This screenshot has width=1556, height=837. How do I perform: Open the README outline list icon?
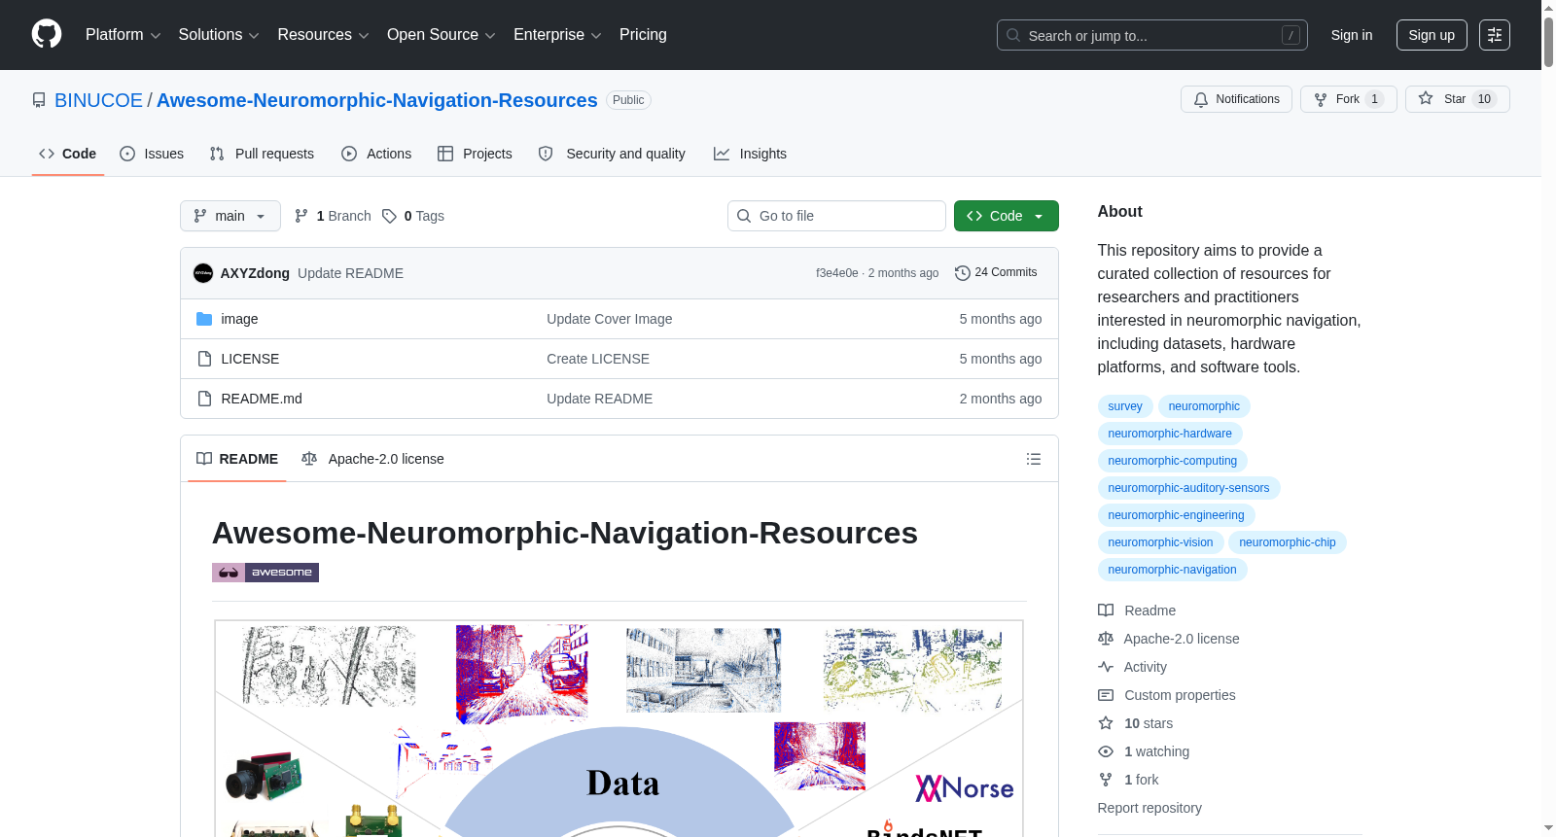coord(1034,459)
